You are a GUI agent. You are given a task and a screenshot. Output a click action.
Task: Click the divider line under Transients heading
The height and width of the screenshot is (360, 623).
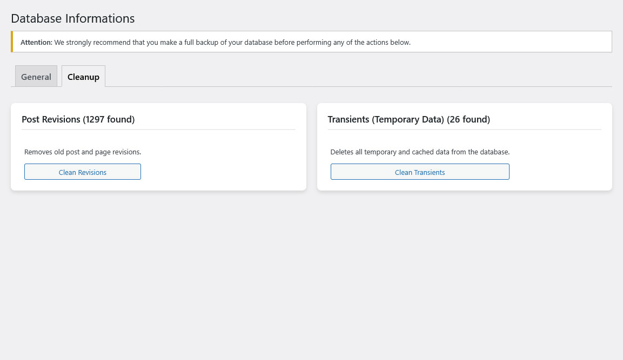[x=464, y=130]
